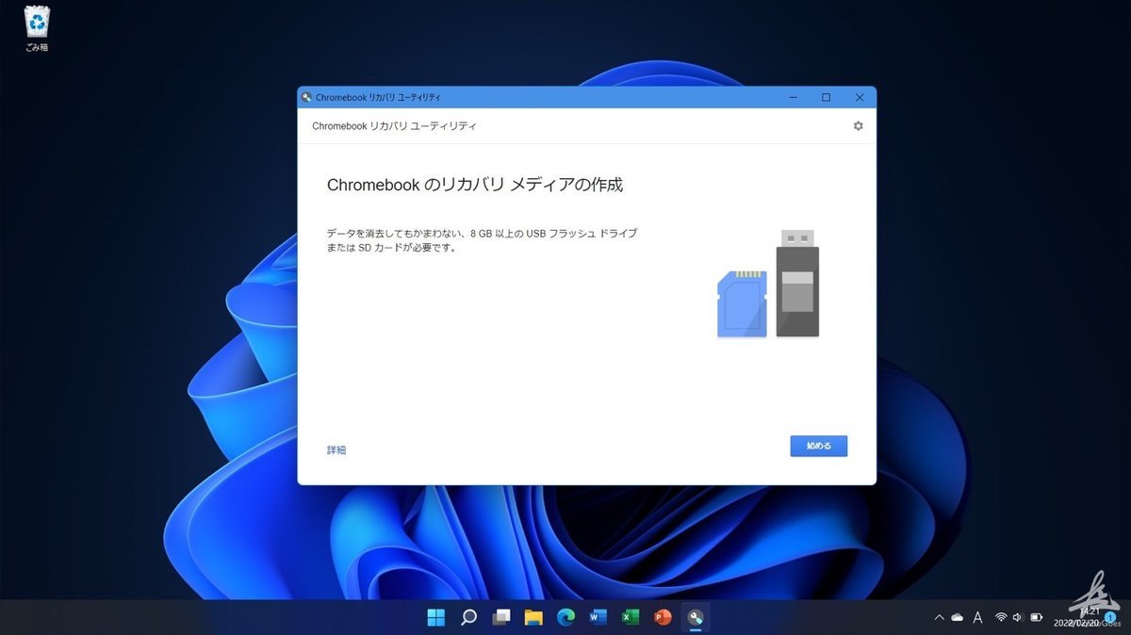Open the OneDrive cloud tray icon
Screen dimensions: 1131x635
coord(958,618)
